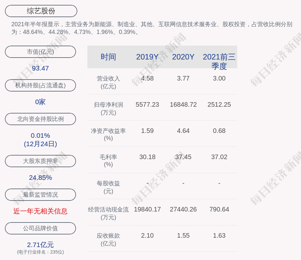This screenshot has height=260, width=301.
Task: Click the 综艺股份 company name pill
Action: pyautogui.click(x=41, y=11)
